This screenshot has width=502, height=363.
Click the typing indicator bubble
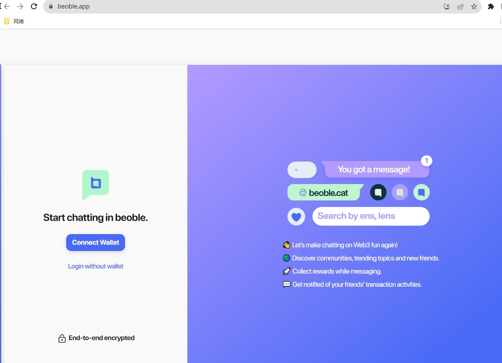pyautogui.click(x=302, y=170)
